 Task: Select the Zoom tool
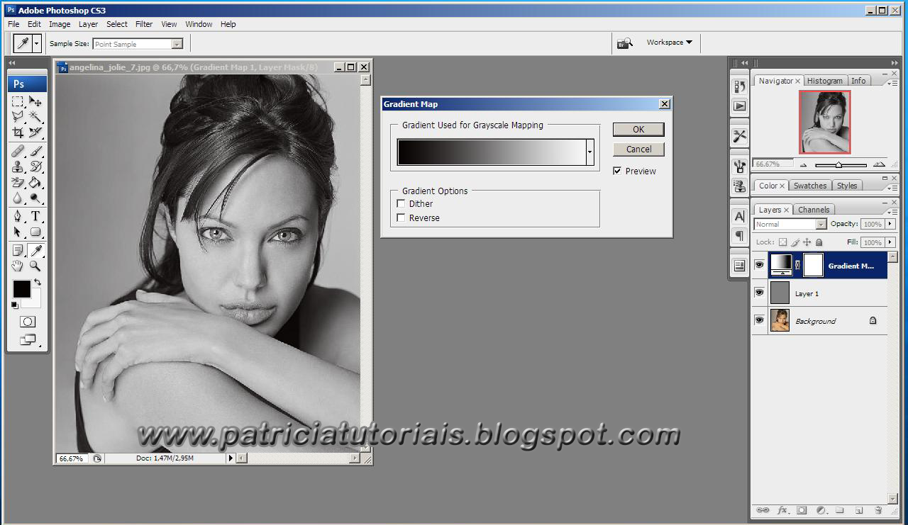pyautogui.click(x=35, y=266)
